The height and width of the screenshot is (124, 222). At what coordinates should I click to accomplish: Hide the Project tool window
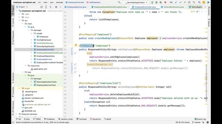pyautogui.click(x=60, y=7)
